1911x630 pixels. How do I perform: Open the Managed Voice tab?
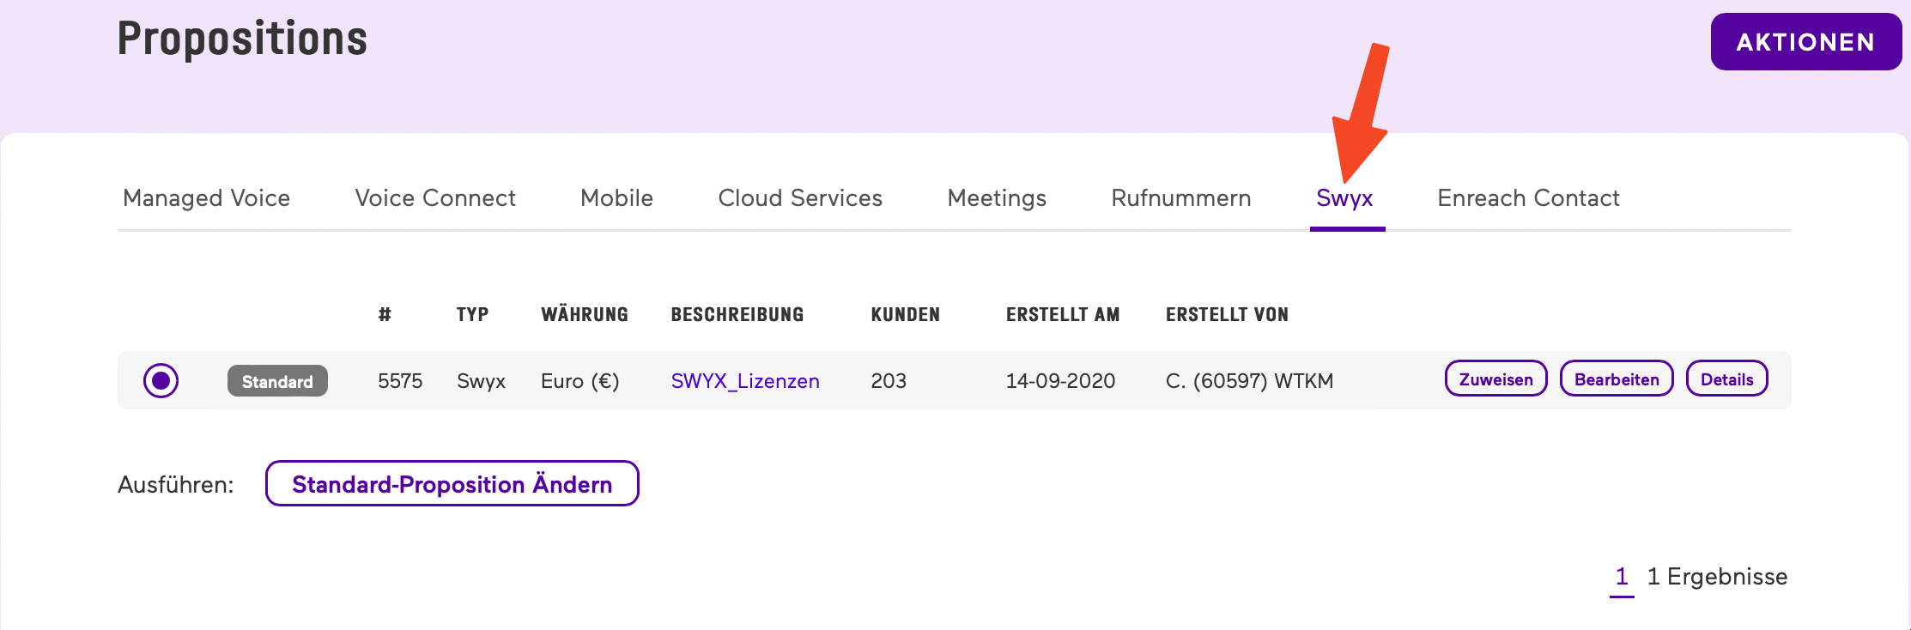206,198
